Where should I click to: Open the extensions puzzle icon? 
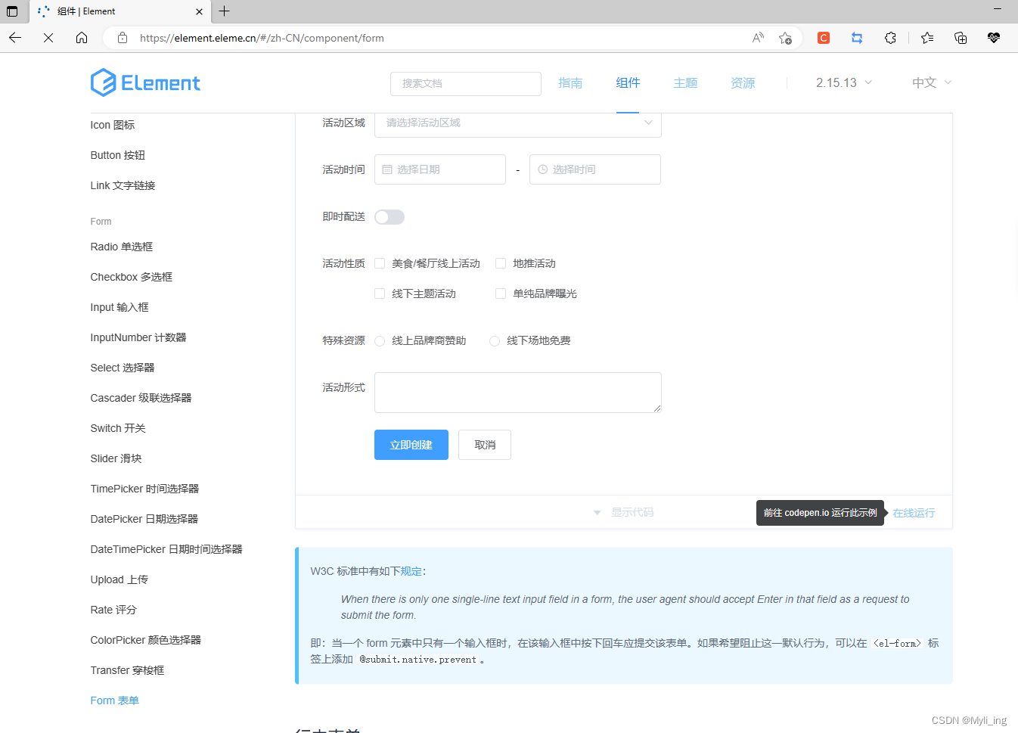(x=890, y=38)
